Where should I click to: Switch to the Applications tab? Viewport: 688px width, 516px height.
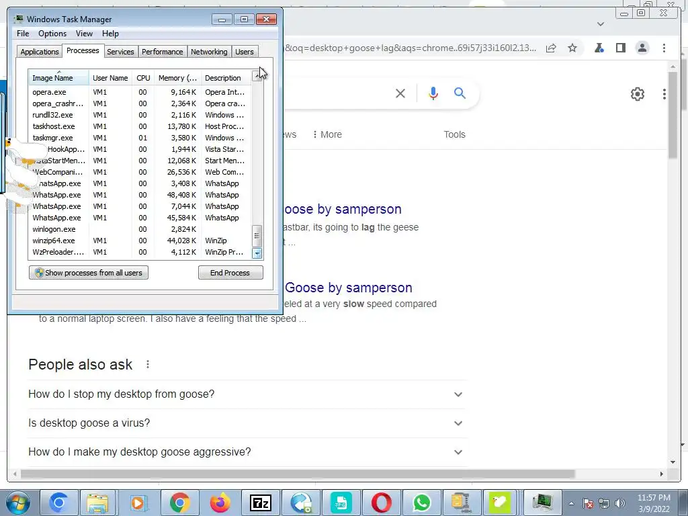click(40, 52)
